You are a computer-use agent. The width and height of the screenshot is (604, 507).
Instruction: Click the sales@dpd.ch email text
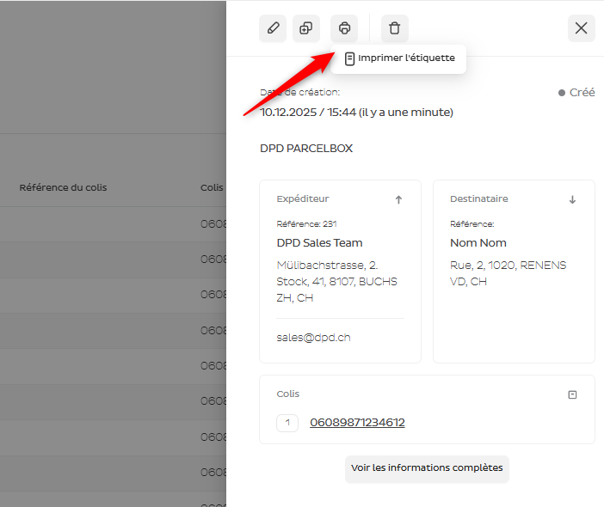point(313,338)
